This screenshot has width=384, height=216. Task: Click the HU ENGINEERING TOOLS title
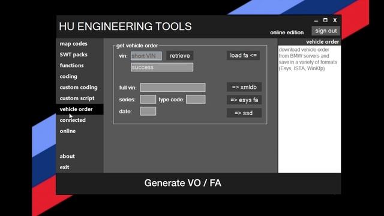(125, 26)
